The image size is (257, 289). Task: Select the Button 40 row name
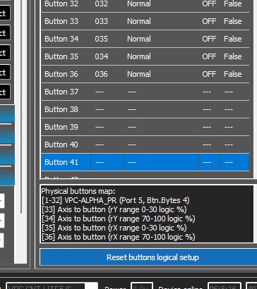pos(61,144)
